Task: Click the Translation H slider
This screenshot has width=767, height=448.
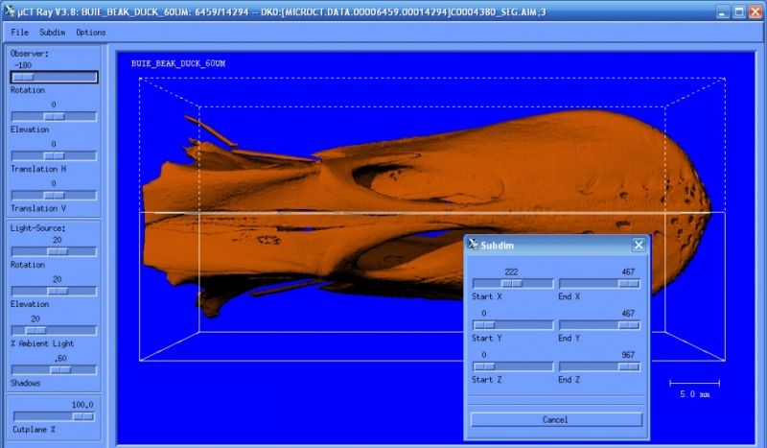Action: 54,155
